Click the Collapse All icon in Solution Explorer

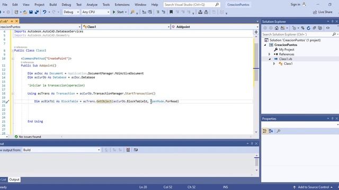click(x=314, y=28)
